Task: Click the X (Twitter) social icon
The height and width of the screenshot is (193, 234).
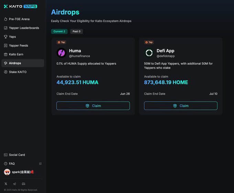Action: point(6,184)
